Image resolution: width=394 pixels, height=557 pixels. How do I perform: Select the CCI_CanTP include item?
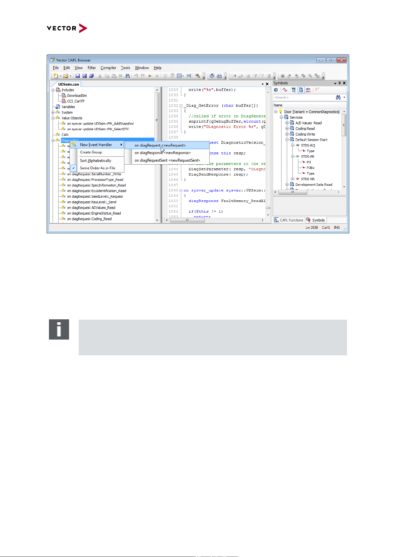(x=76, y=101)
